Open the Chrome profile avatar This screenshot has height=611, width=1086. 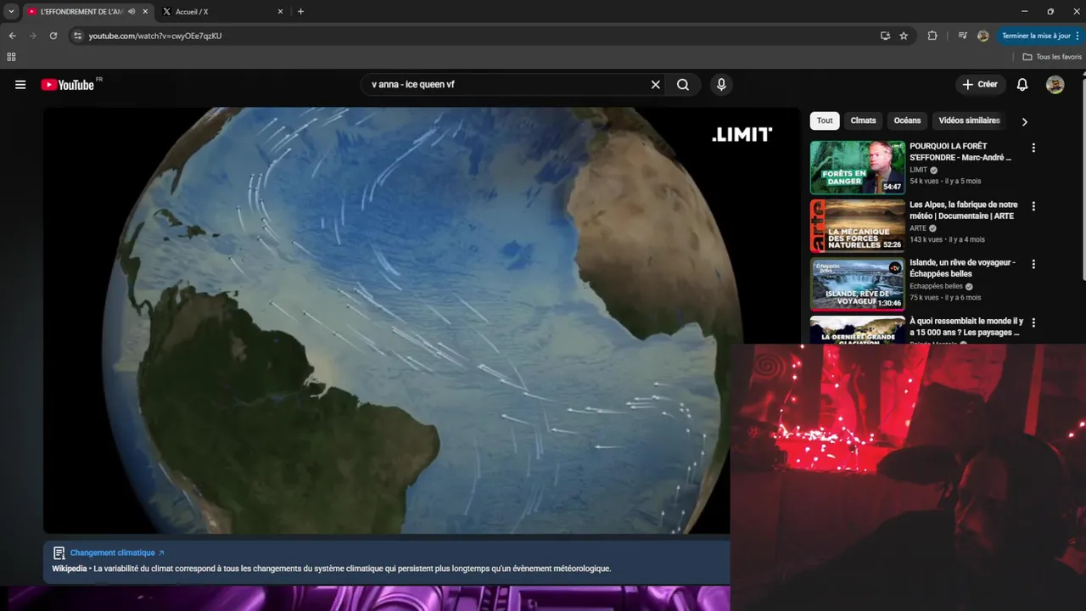point(983,36)
